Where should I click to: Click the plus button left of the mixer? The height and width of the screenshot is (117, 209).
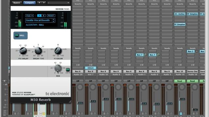click(x=4, y=81)
